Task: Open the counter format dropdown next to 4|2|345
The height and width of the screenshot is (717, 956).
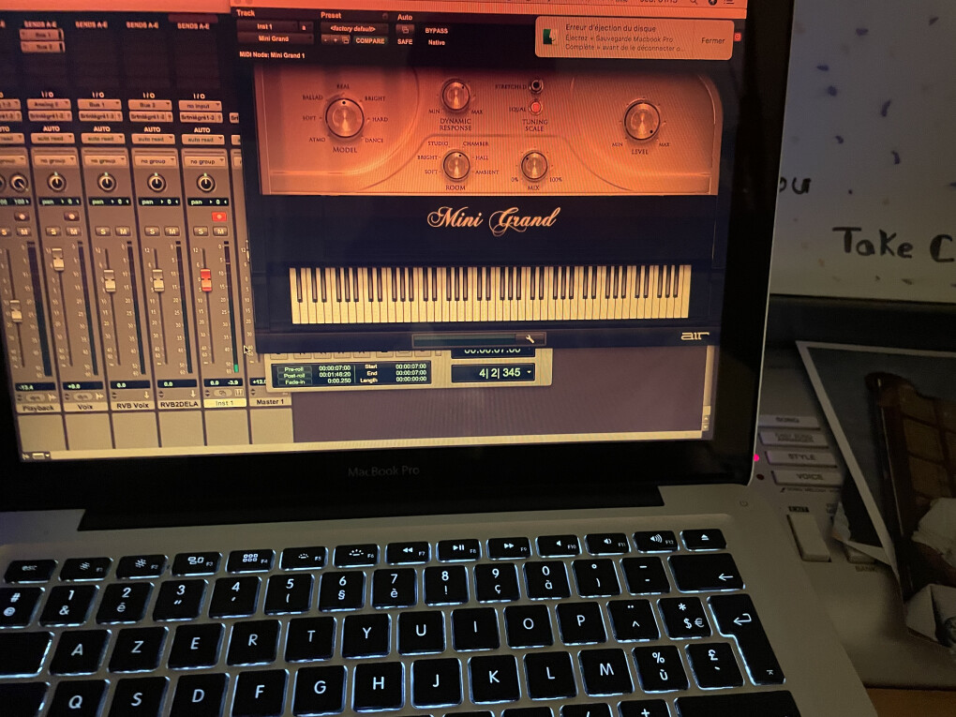Action: point(529,372)
